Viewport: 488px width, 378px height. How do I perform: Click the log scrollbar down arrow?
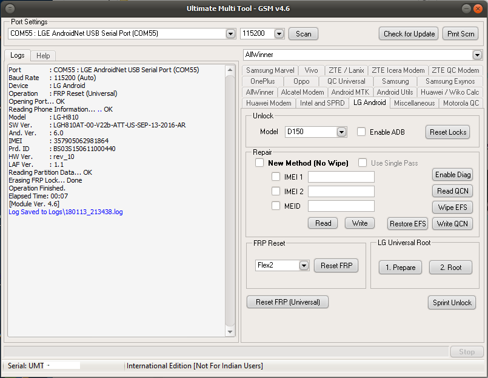click(x=230, y=332)
